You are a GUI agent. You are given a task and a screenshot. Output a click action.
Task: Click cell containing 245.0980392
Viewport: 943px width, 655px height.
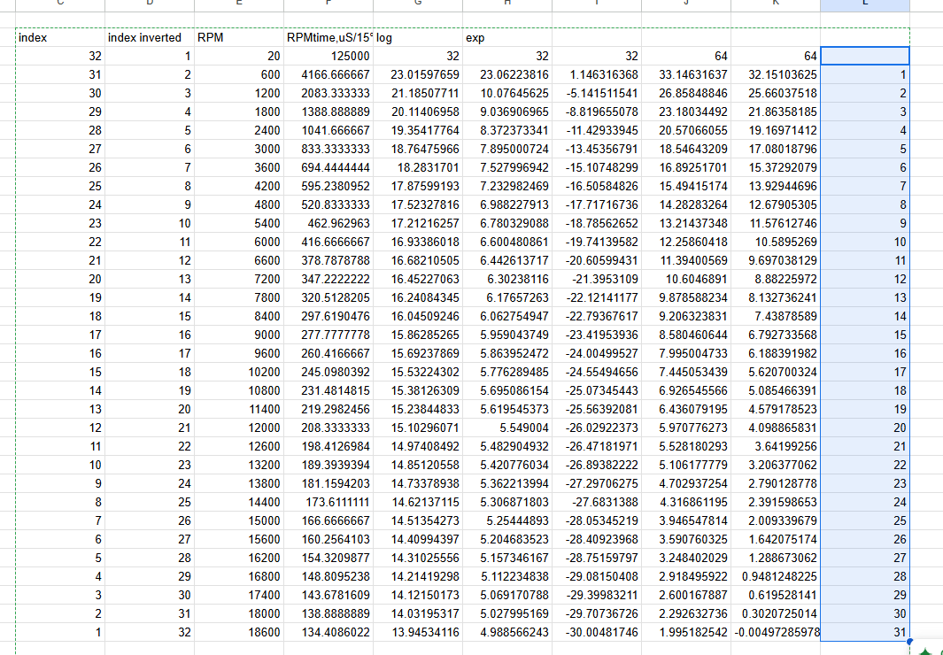pyautogui.click(x=329, y=372)
